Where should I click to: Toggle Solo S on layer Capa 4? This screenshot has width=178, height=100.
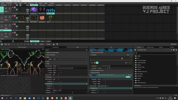[10, 17]
